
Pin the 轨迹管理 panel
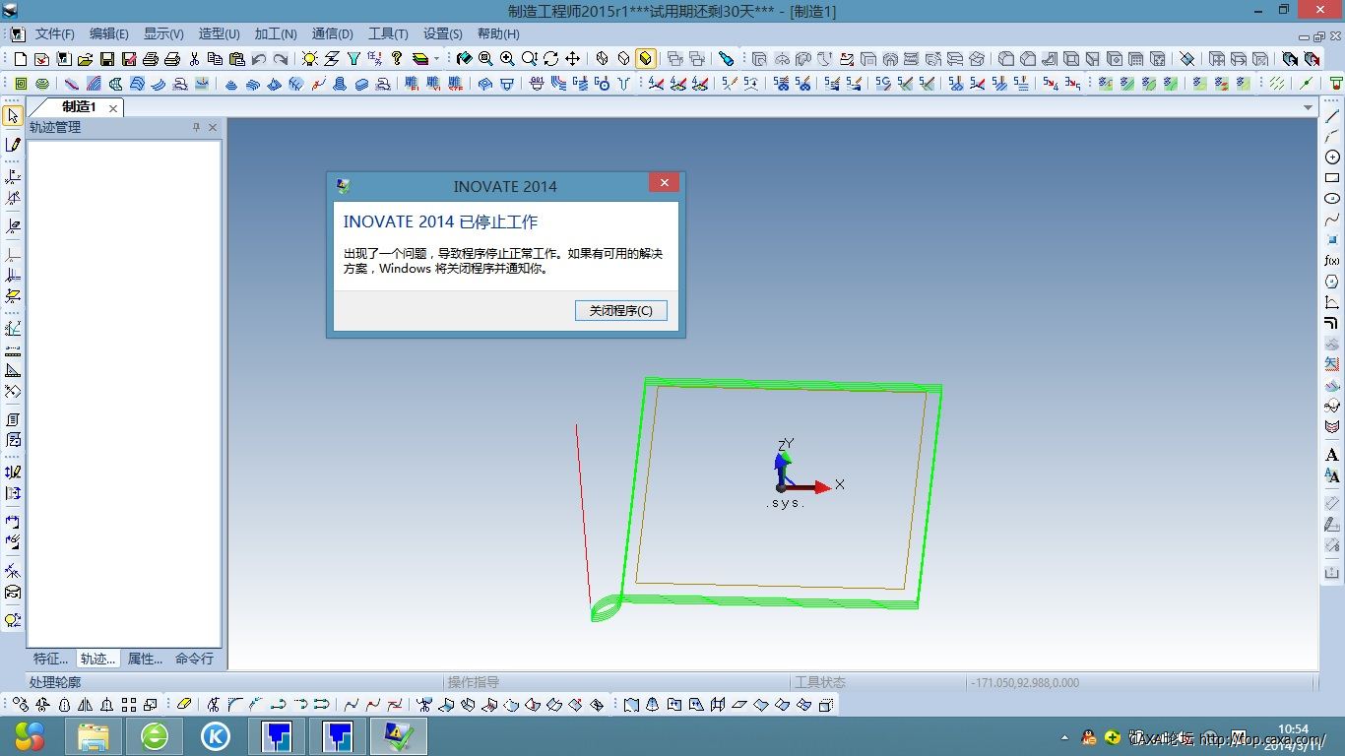[x=196, y=127]
